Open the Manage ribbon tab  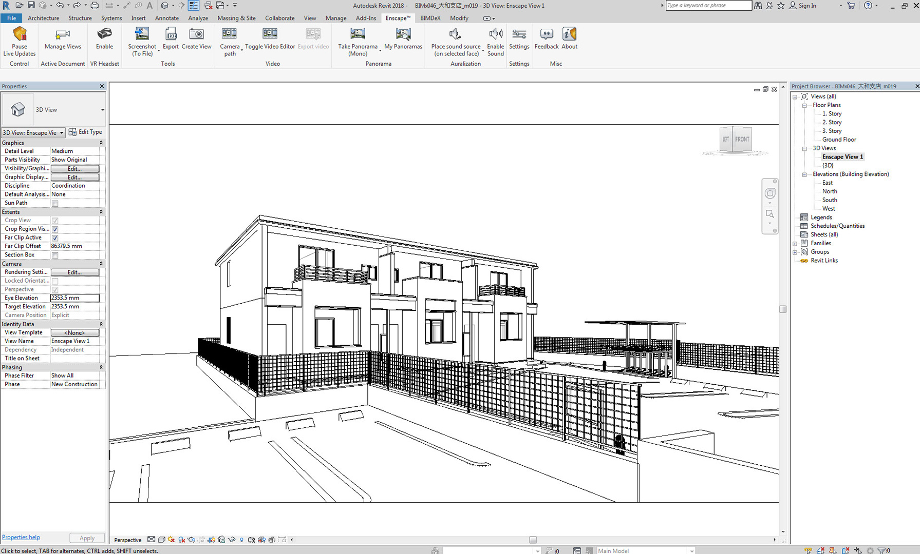tap(335, 18)
